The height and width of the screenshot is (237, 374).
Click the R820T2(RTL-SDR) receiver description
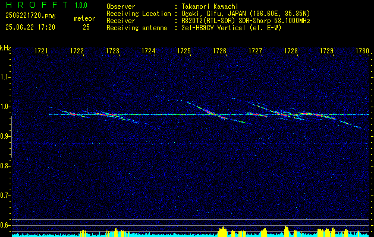[246, 21]
